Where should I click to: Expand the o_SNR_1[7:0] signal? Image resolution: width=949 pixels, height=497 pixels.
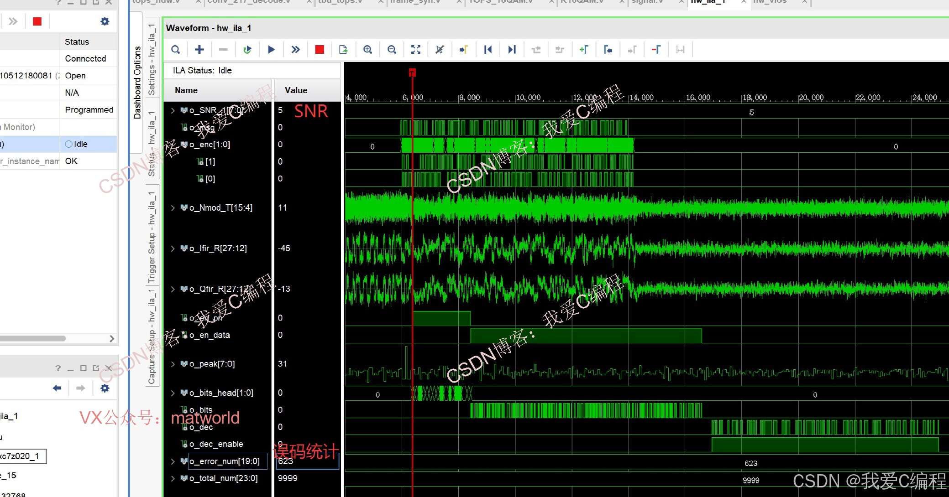tap(173, 110)
